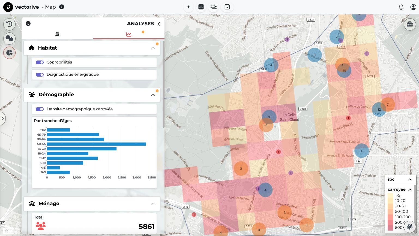Collapse the Habitat section
Viewport: 419px width, 236px height.
click(153, 48)
